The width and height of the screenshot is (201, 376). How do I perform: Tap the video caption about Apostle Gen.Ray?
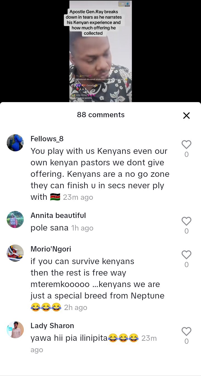93,22
